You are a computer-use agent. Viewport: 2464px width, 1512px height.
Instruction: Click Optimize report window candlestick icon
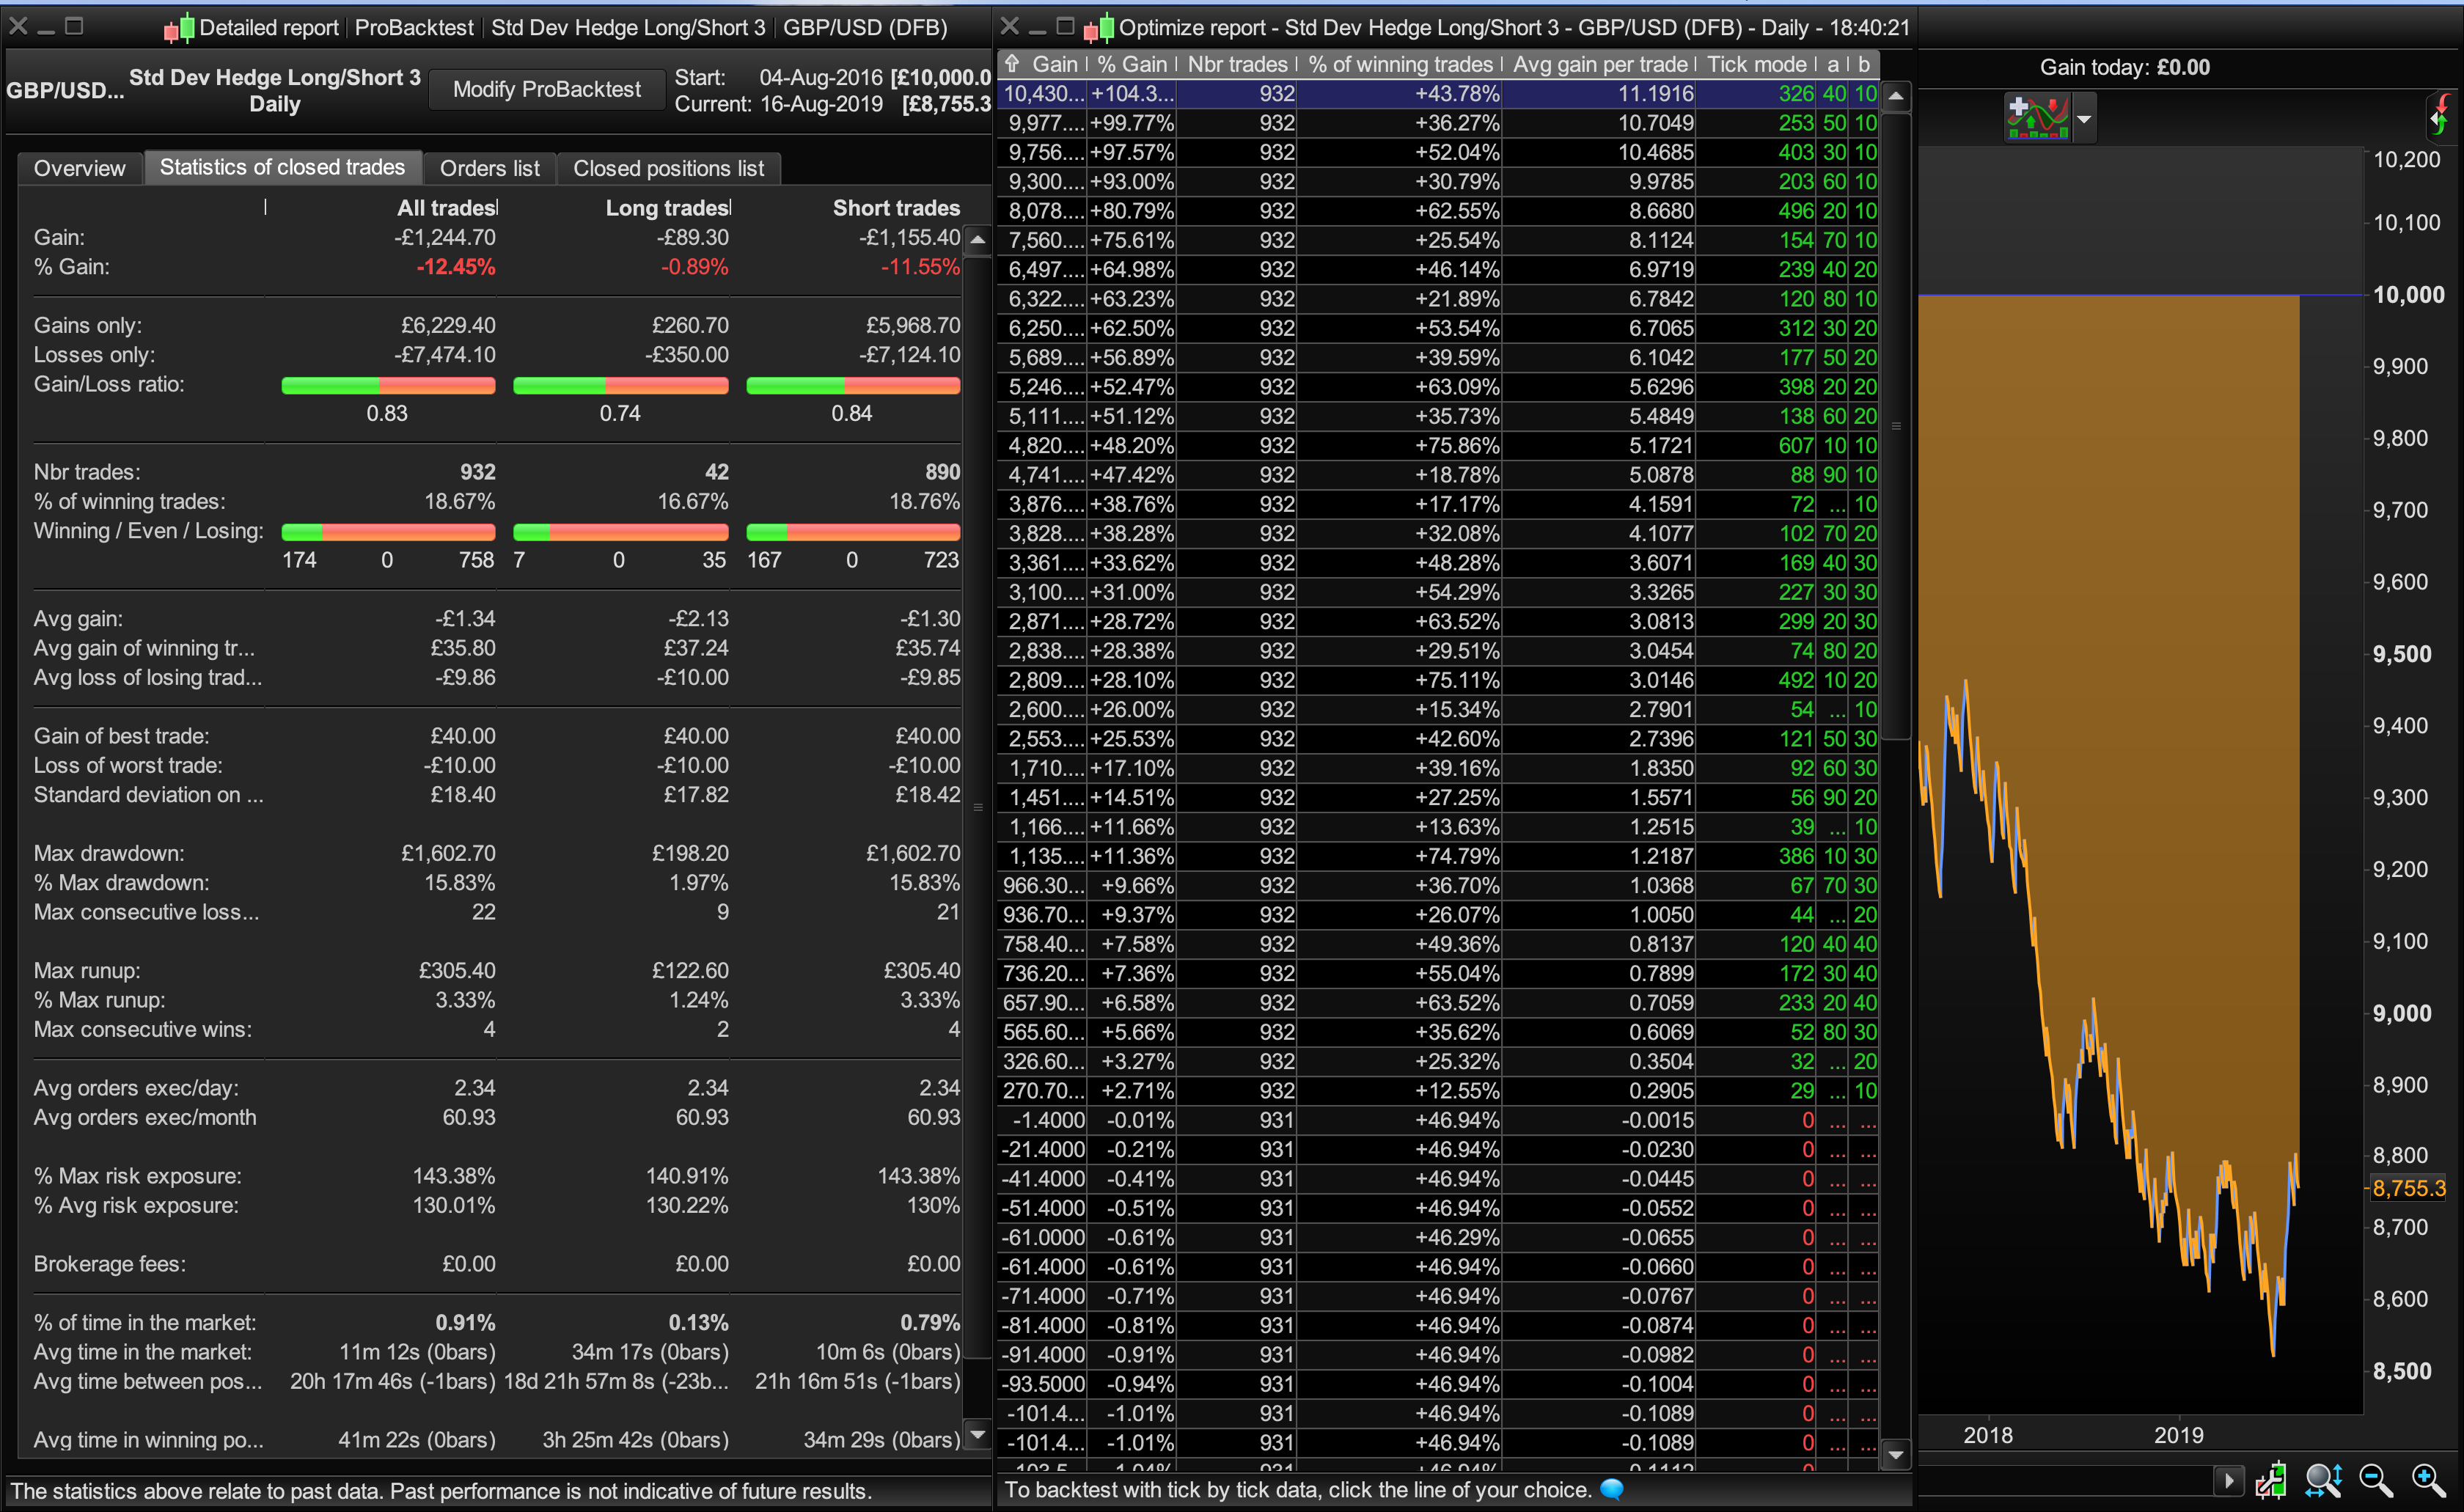pyautogui.click(x=1098, y=28)
